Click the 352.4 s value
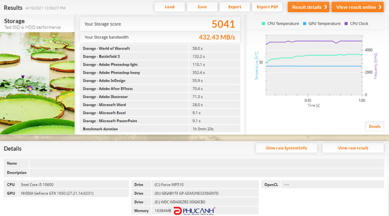Screen dimensions: 389x216 tap(198, 73)
